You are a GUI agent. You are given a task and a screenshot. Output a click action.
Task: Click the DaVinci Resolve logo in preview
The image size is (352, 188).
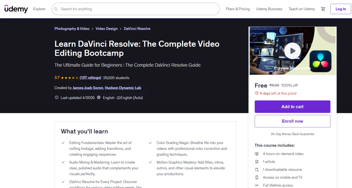[320, 61]
